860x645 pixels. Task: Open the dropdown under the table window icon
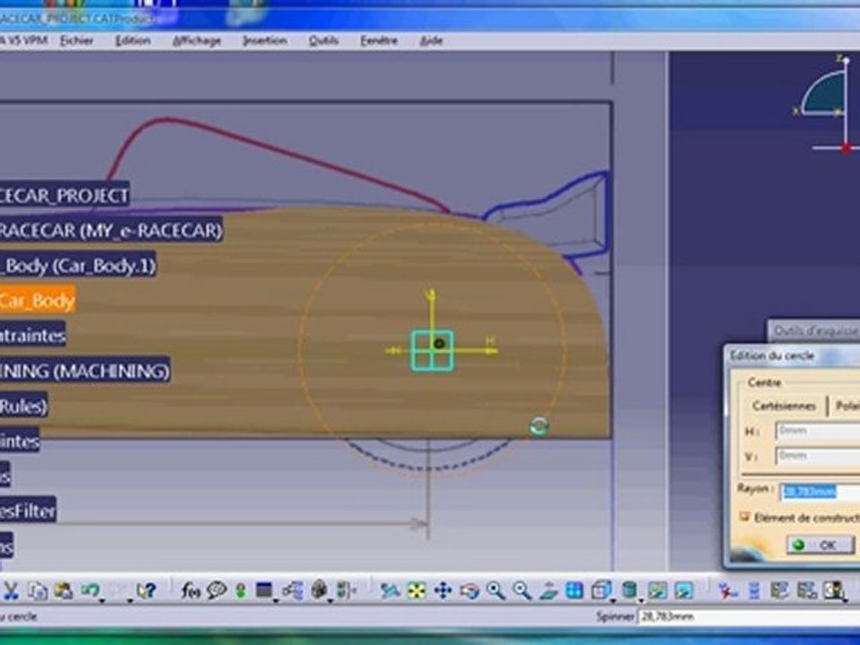[x=275, y=602]
